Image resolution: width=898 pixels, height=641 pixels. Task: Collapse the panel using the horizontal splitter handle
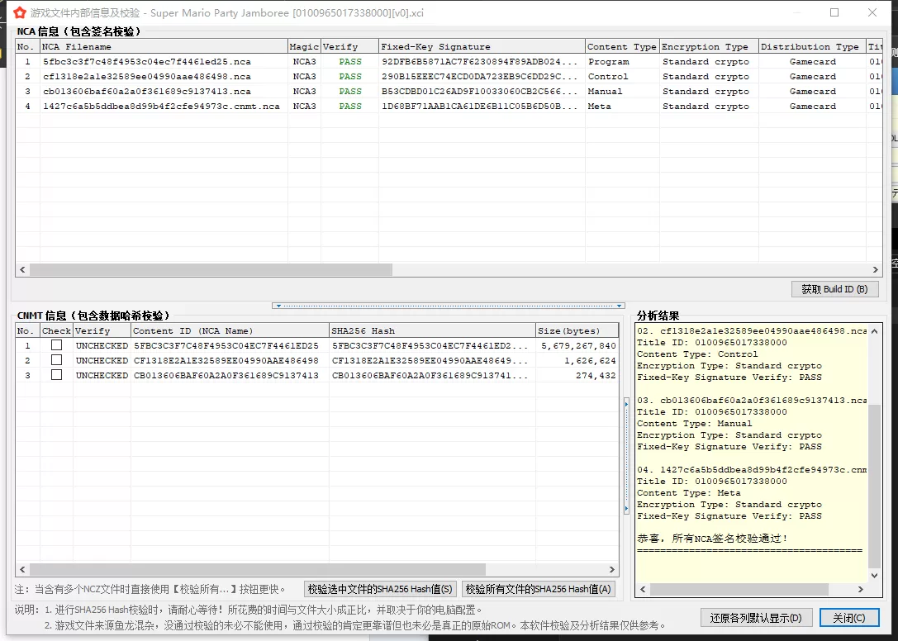coord(449,306)
